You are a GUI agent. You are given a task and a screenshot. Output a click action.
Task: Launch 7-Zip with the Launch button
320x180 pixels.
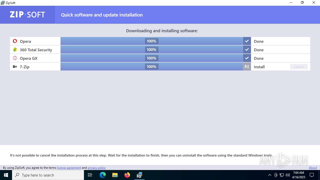click(299, 66)
